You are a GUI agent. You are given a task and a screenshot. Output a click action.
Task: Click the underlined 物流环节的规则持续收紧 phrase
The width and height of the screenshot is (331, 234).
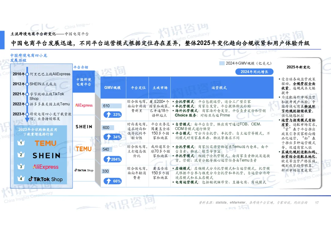point(298,109)
